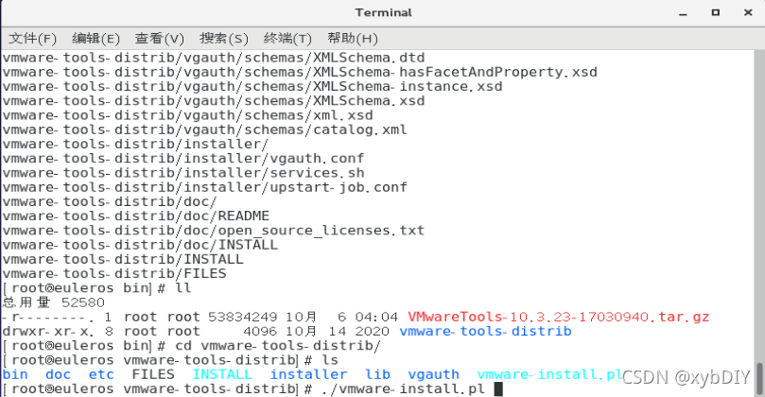Image resolution: width=765 pixels, height=397 pixels.
Task: Click the installer/upstart-job.conf line
Action: [205, 187]
